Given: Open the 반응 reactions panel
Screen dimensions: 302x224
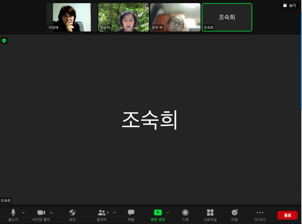Looking at the screenshot, I should 235,215.
